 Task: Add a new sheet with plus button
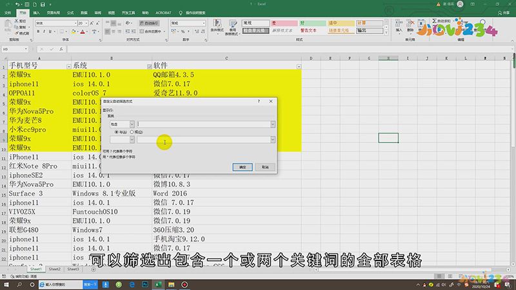point(94,269)
